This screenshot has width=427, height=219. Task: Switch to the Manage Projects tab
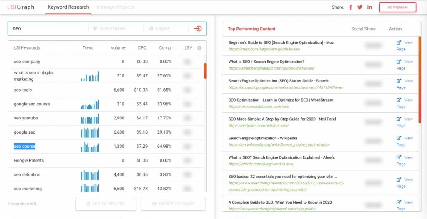[x=115, y=7]
